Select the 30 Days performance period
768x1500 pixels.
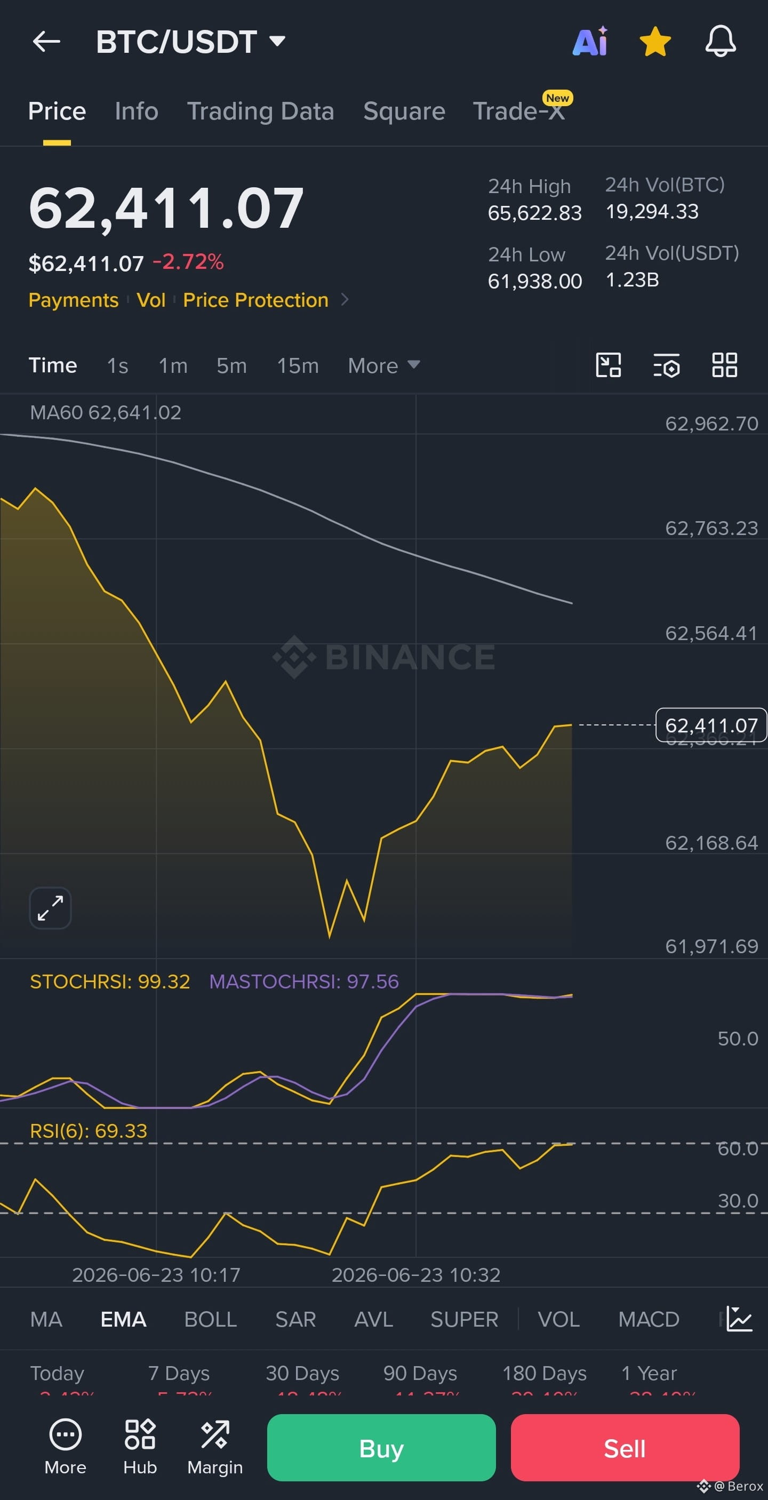(302, 1373)
